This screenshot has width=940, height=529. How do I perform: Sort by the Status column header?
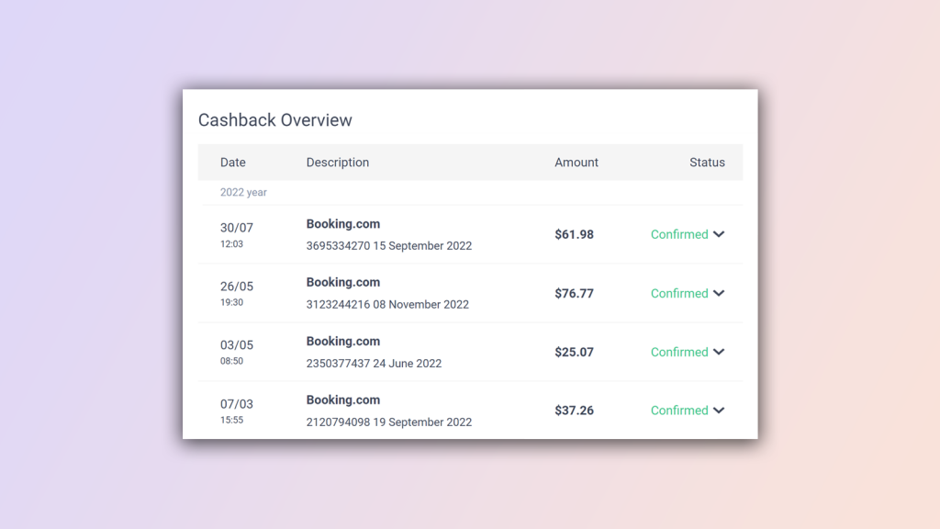click(707, 163)
